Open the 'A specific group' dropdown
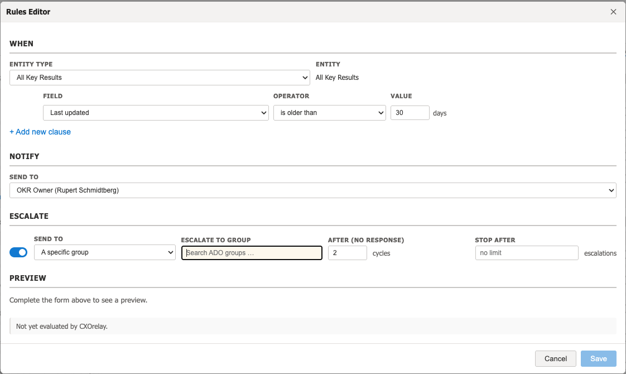 point(104,252)
